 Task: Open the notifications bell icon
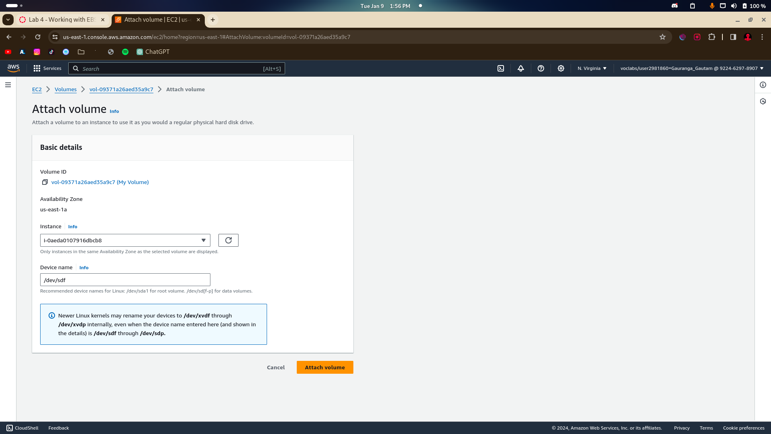pyautogui.click(x=521, y=68)
